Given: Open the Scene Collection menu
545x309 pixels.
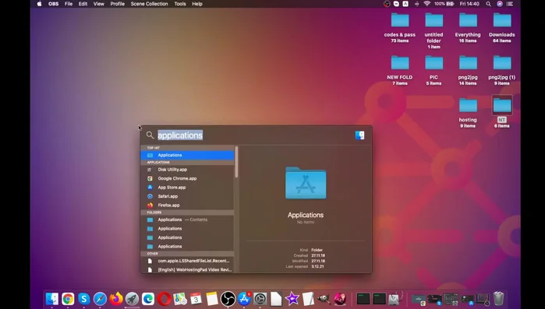Looking at the screenshot, I should pos(149,4).
